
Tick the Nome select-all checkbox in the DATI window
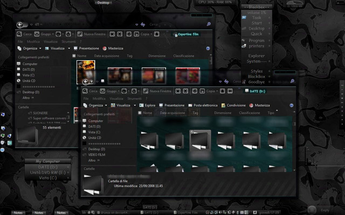[140, 113]
